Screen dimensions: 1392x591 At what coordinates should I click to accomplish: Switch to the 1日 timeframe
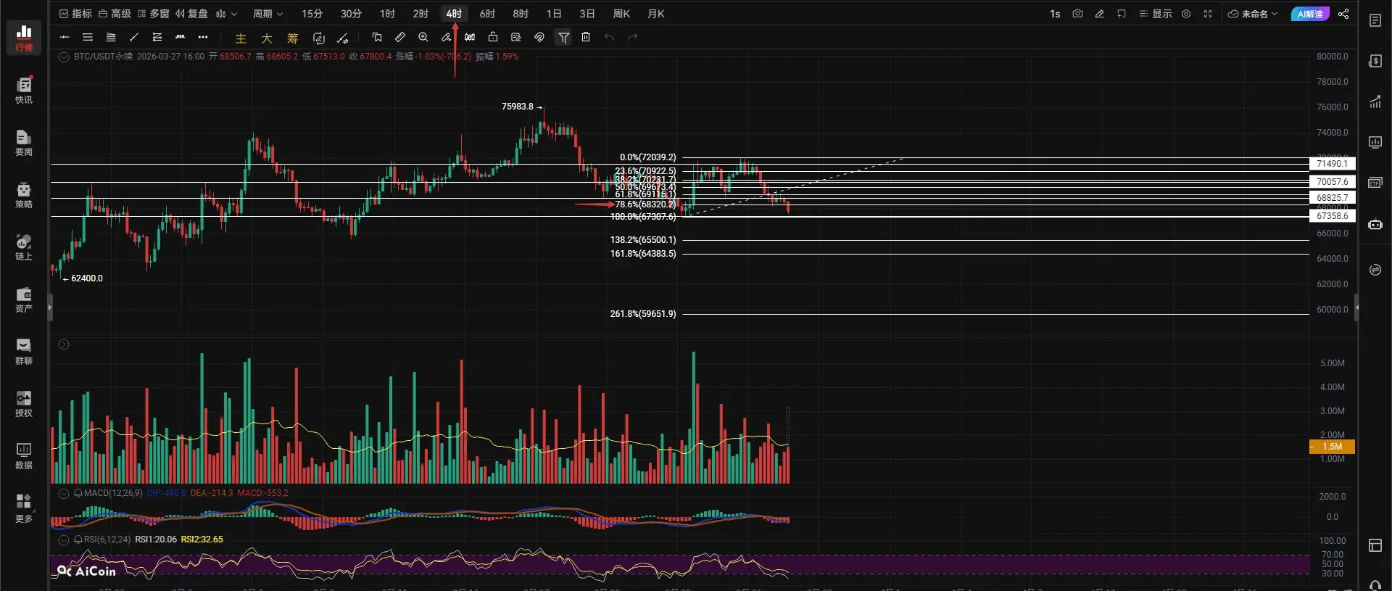tap(554, 14)
